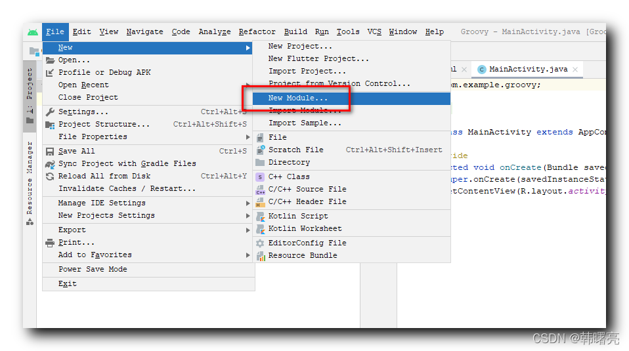
Task: Expand the Add to Favorites submenu
Action: pos(248,255)
